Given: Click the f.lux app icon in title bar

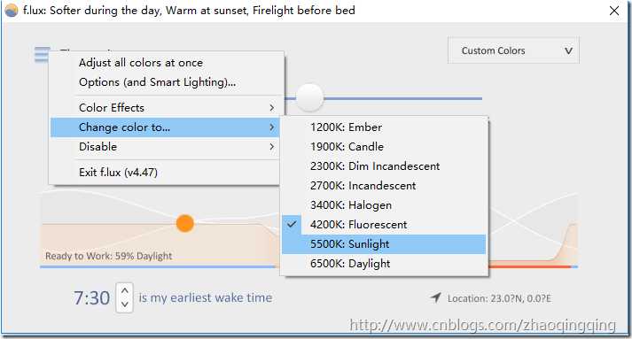Looking at the screenshot, I should [12, 10].
